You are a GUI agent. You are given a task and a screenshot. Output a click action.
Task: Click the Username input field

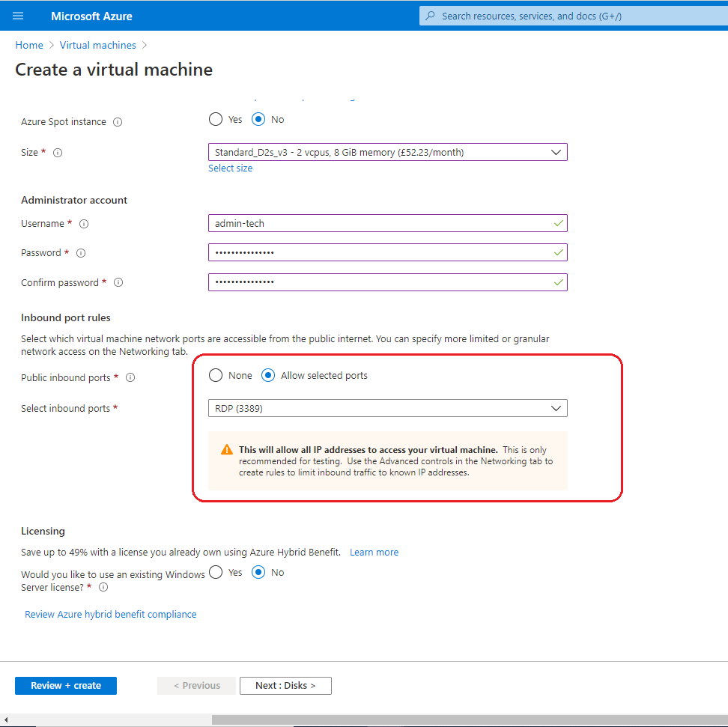coord(388,223)
